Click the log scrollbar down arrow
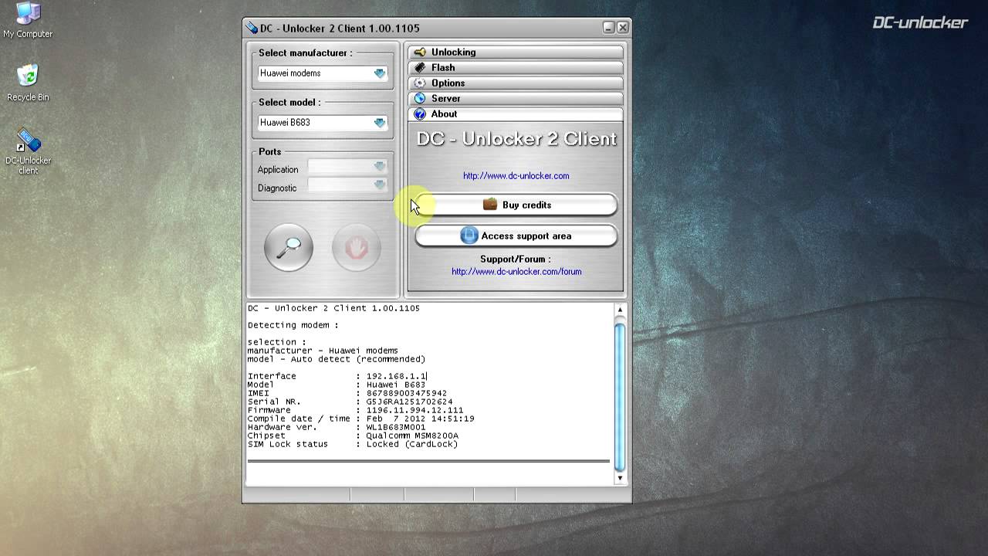 coord(620,478)
